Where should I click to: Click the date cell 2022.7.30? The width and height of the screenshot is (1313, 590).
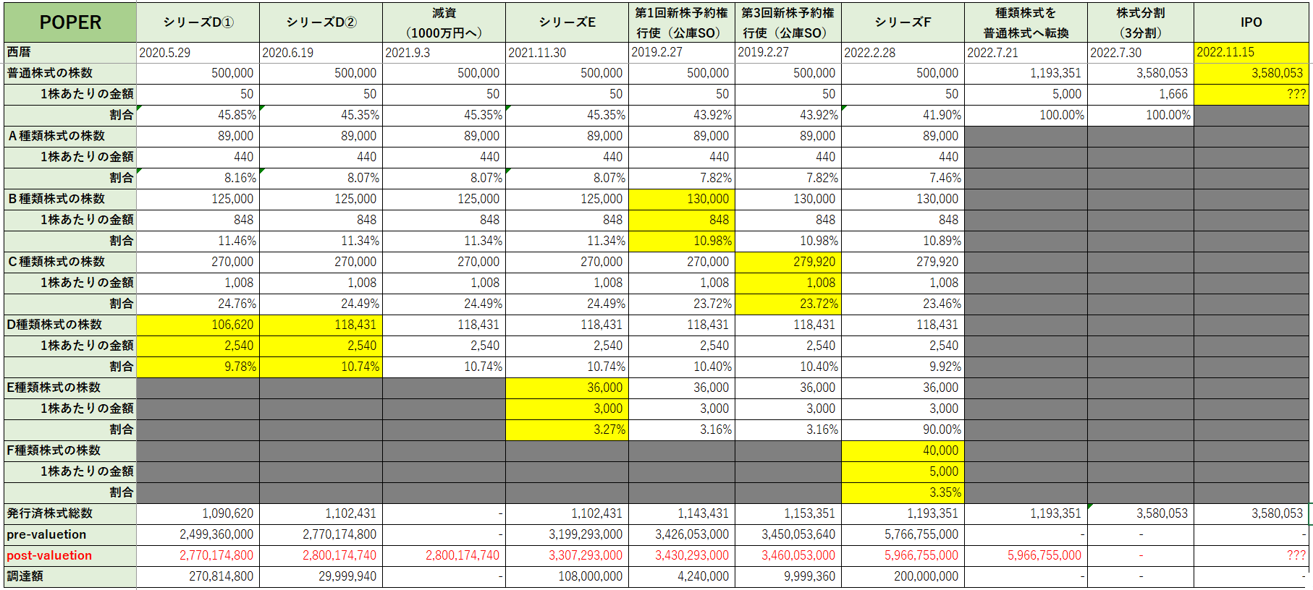pos(1141,52)
